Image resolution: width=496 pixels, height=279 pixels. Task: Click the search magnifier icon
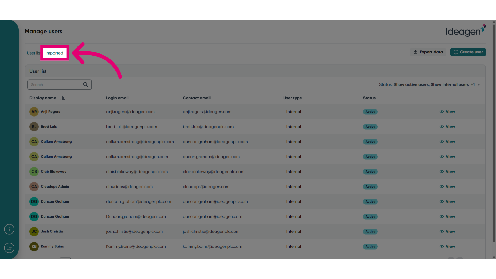(86, 84)
